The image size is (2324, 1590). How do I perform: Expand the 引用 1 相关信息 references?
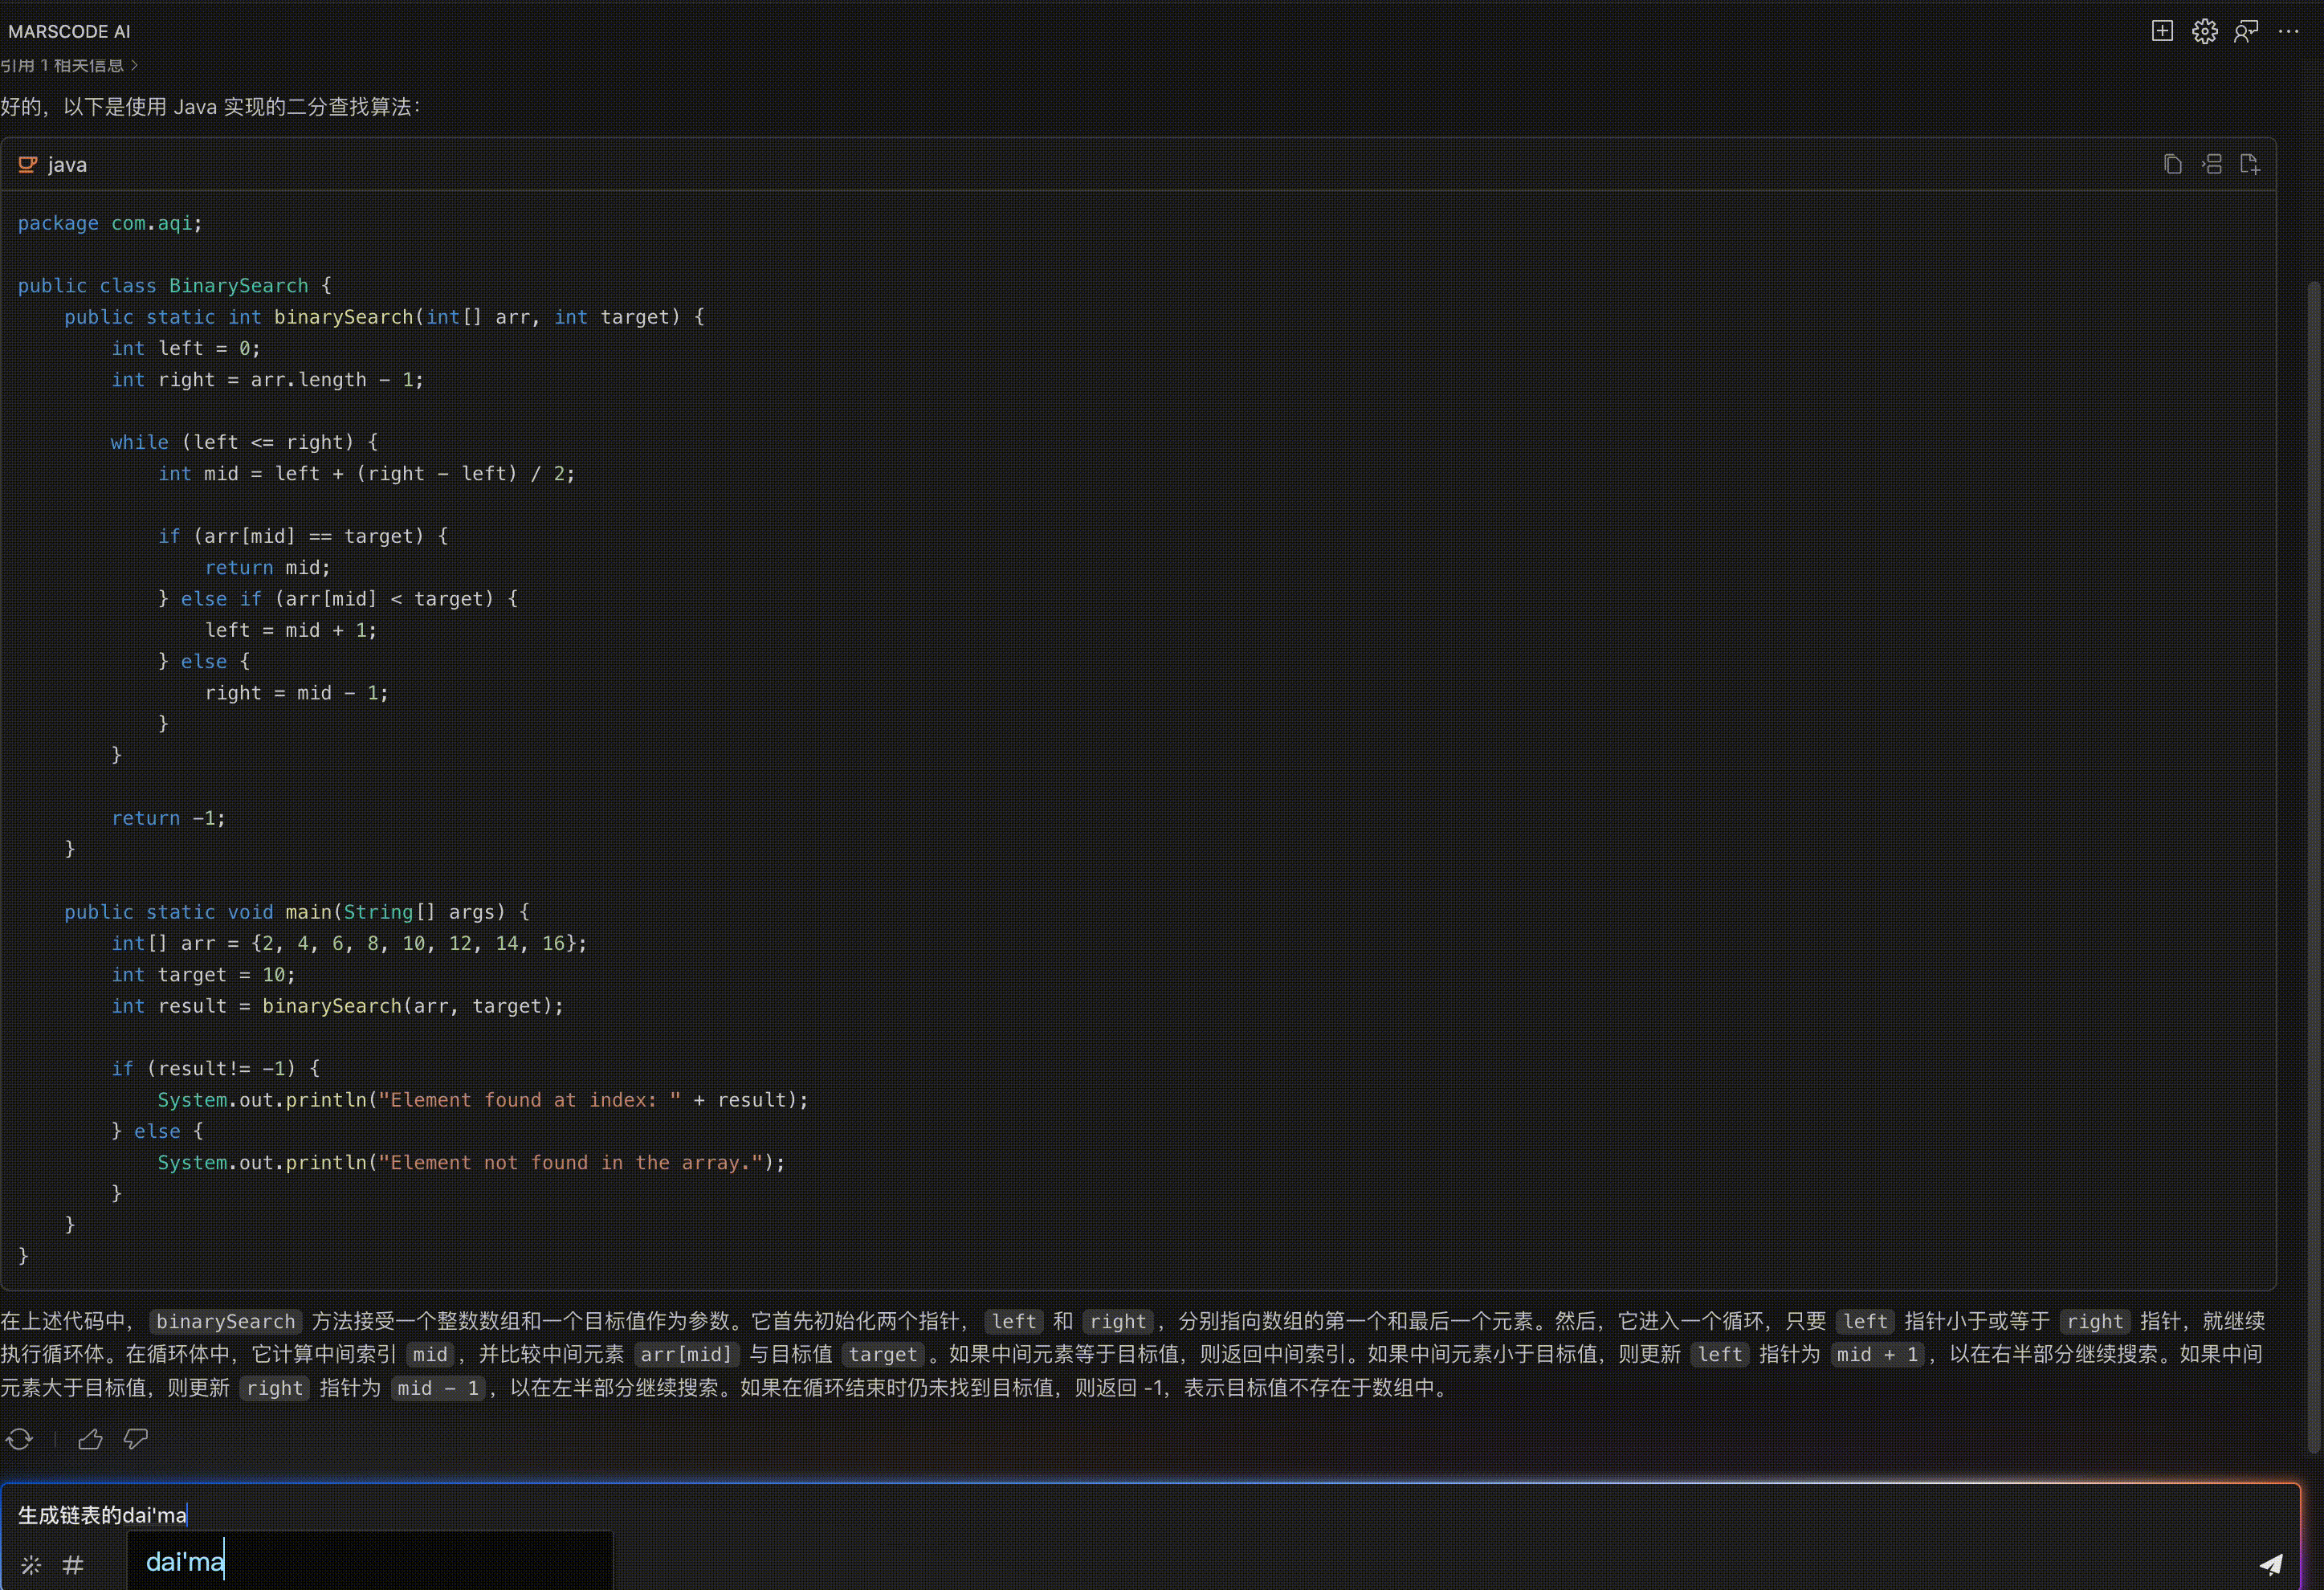click(68, 65)
